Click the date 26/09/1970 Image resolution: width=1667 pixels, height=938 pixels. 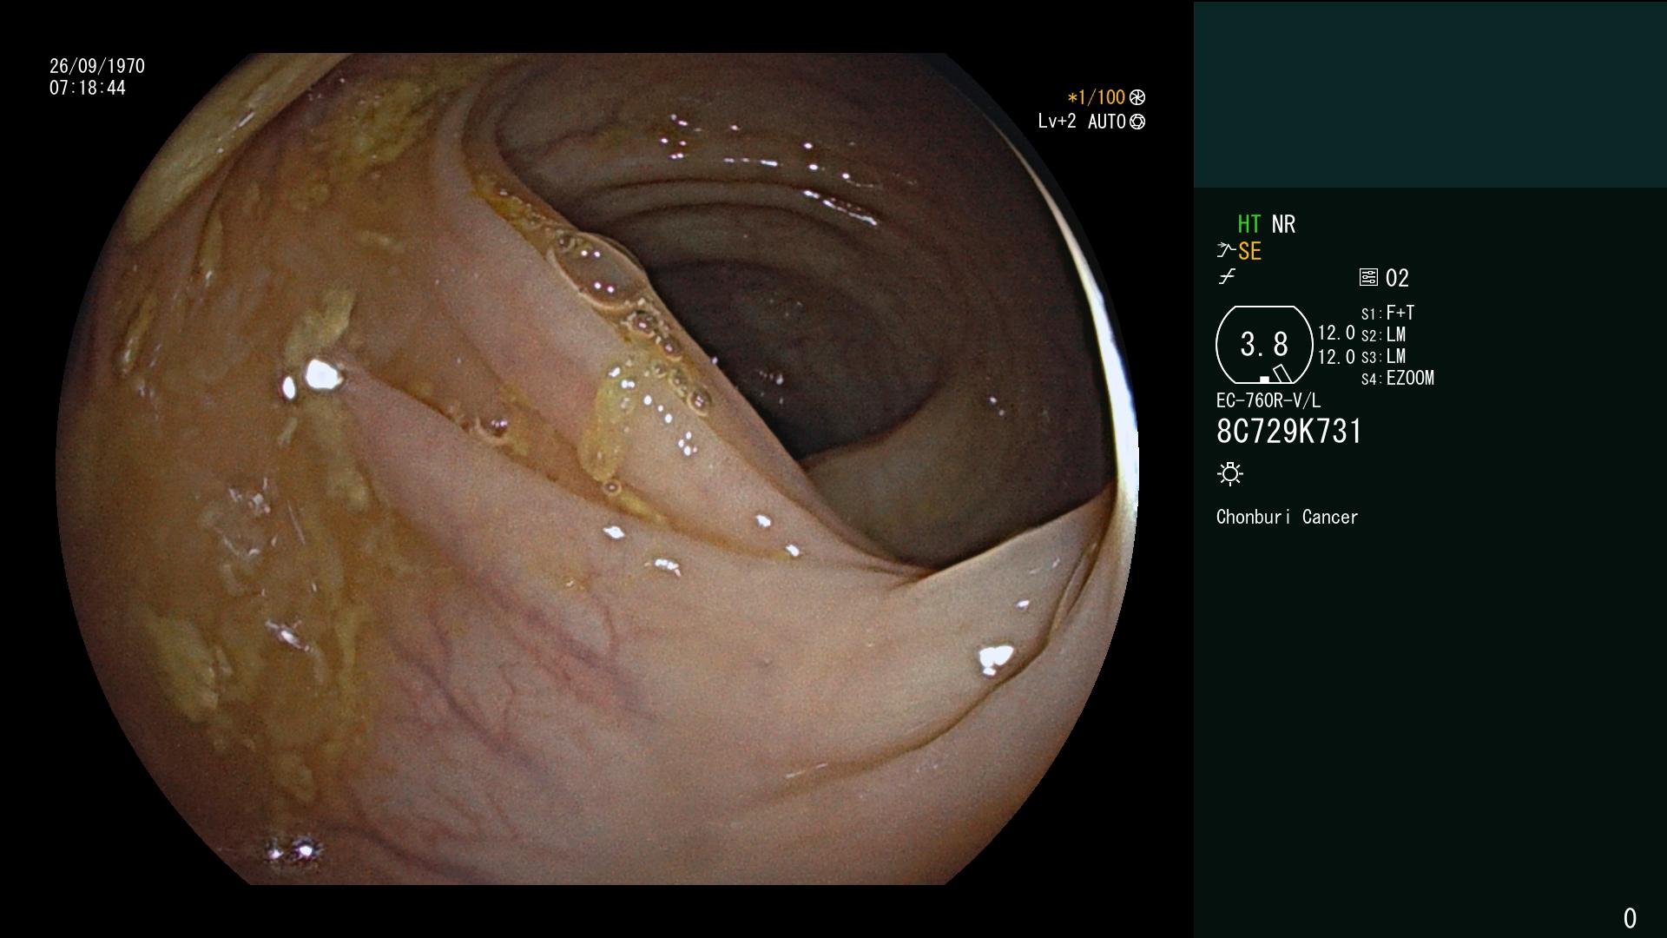(97, 66)
